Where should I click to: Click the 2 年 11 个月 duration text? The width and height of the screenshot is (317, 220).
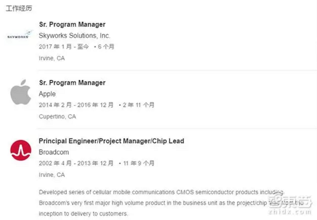(x=138, y=105)
